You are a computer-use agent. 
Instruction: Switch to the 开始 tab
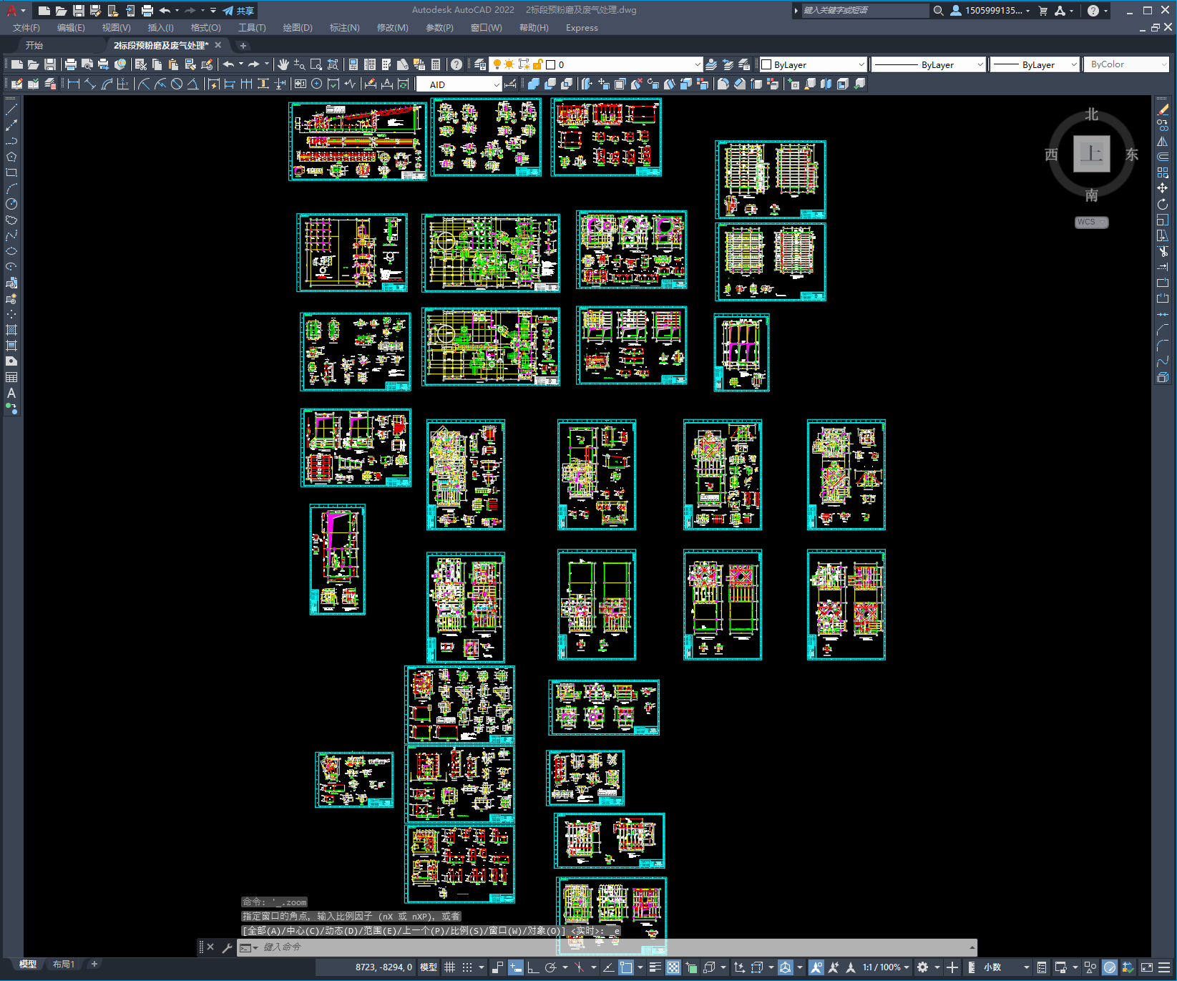click(34, 45)
